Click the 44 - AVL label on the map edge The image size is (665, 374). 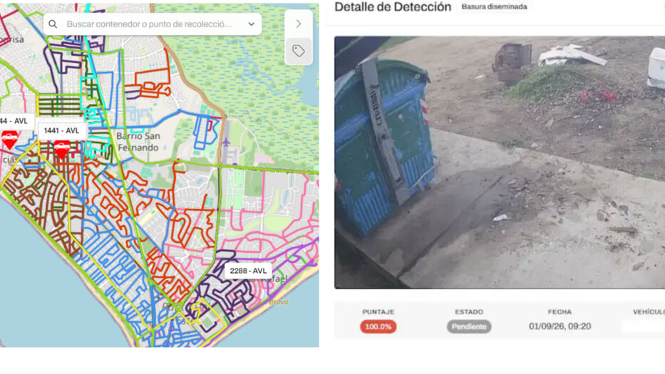click(15, 121)
